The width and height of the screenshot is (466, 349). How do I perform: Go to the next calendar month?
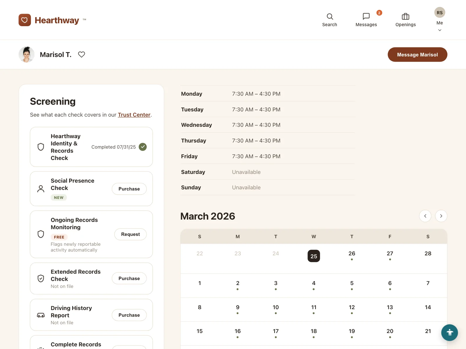tap(441, 216)
